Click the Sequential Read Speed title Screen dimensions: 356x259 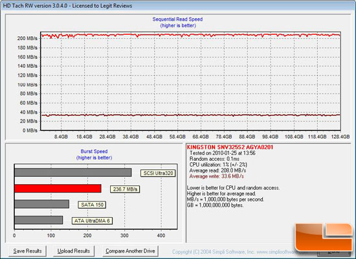(177, 19)
